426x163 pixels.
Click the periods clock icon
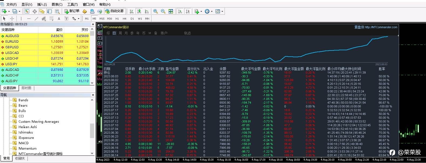[x=207, y=11]
